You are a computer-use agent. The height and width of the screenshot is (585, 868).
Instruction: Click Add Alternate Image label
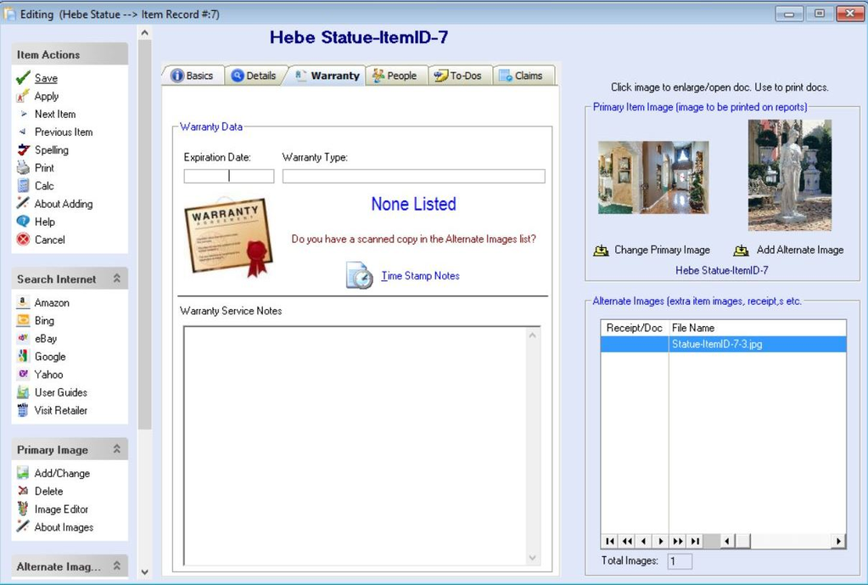coord(800,250)
